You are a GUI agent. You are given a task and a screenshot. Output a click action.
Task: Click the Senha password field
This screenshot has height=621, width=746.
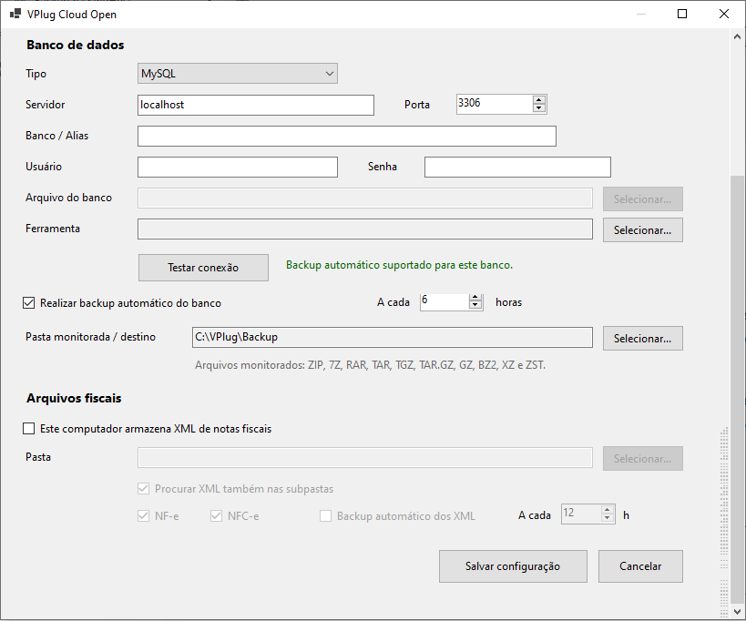point(517,167)
